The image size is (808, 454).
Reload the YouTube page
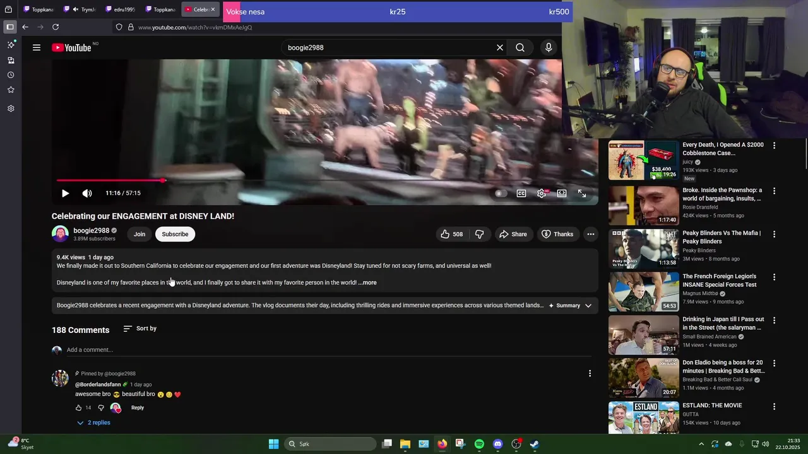[56, 27]
